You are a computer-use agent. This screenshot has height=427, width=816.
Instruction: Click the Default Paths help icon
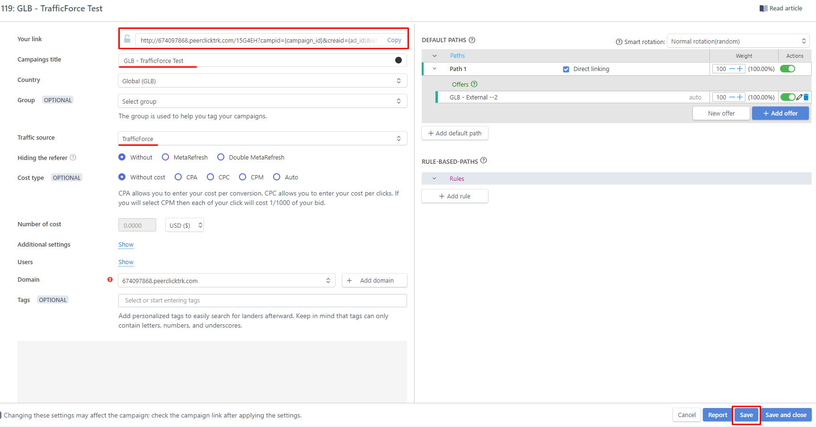tap(472, 40)
